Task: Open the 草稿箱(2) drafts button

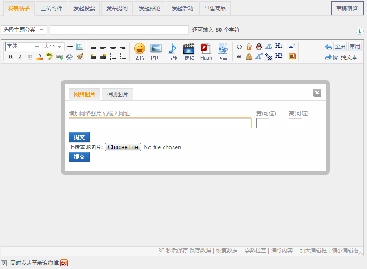Action: pos(347,9)
